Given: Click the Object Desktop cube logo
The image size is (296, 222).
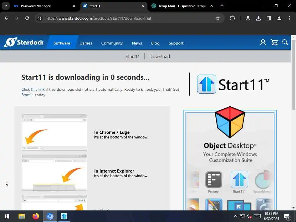Looking at the screenshot, I should click(230, 122).
